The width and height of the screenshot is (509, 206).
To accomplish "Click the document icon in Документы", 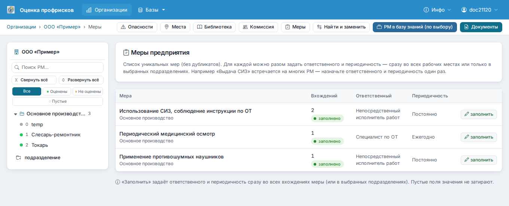I will tap(466, 27).
